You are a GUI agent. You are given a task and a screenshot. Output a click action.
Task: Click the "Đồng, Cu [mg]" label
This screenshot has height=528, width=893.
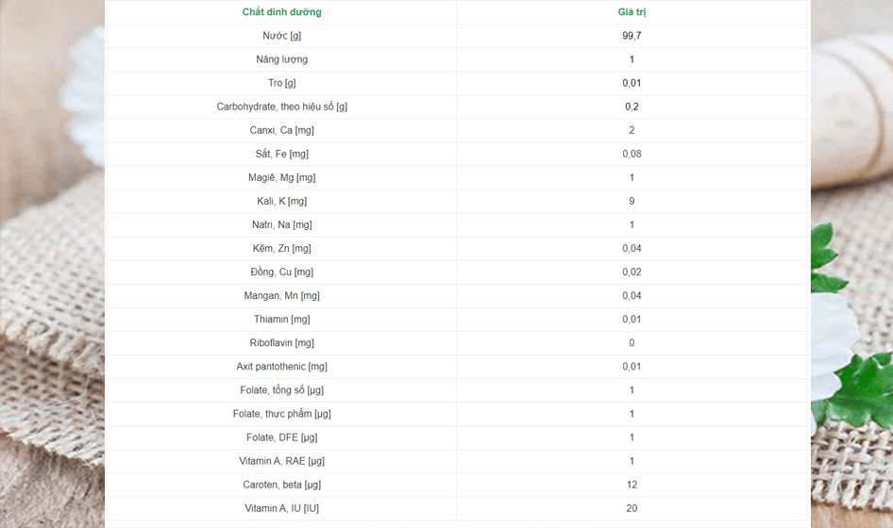point(281,272)
